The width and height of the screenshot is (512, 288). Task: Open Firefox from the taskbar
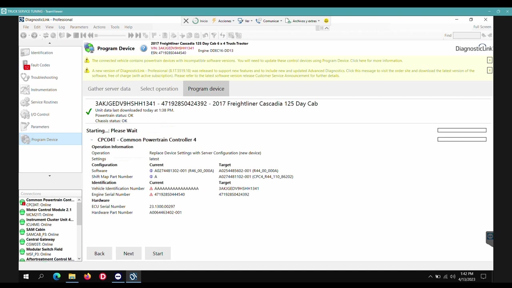pyautogui.click(x=87, y=276)
